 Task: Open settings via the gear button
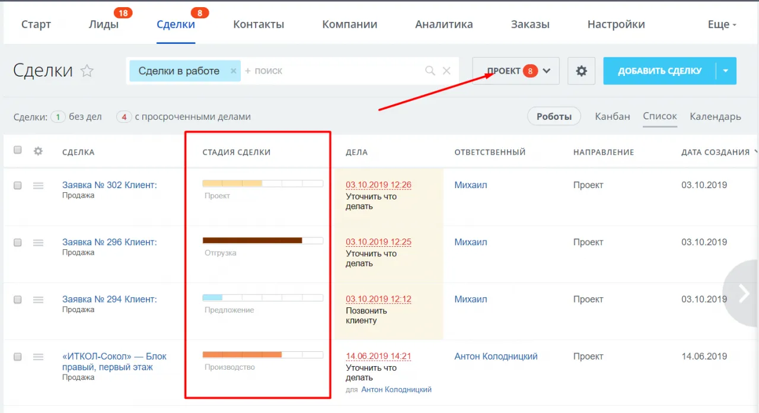click(581, 71)
